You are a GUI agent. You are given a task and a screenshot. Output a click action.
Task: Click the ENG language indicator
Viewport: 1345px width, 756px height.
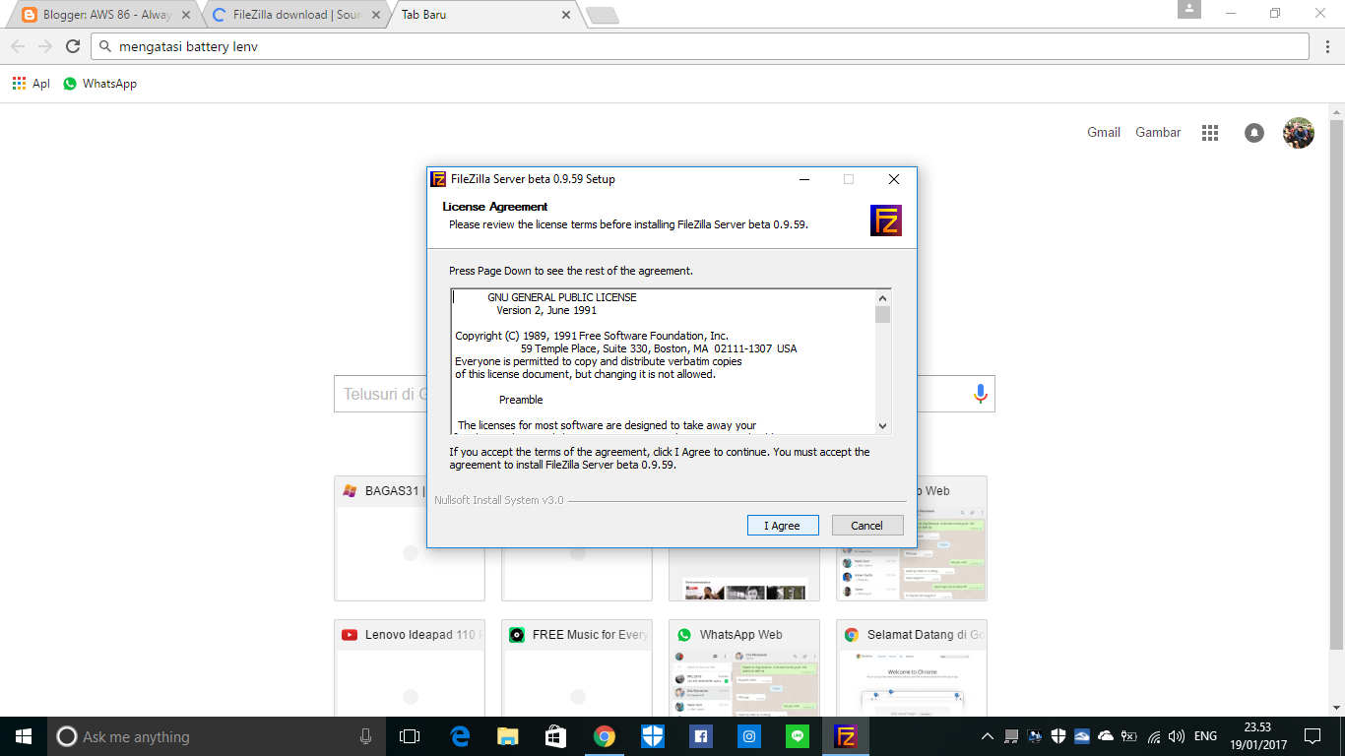click(1205, 736)
